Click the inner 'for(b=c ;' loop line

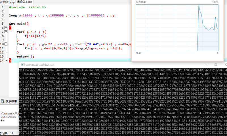pyautogui.click(x=73, y=48)
